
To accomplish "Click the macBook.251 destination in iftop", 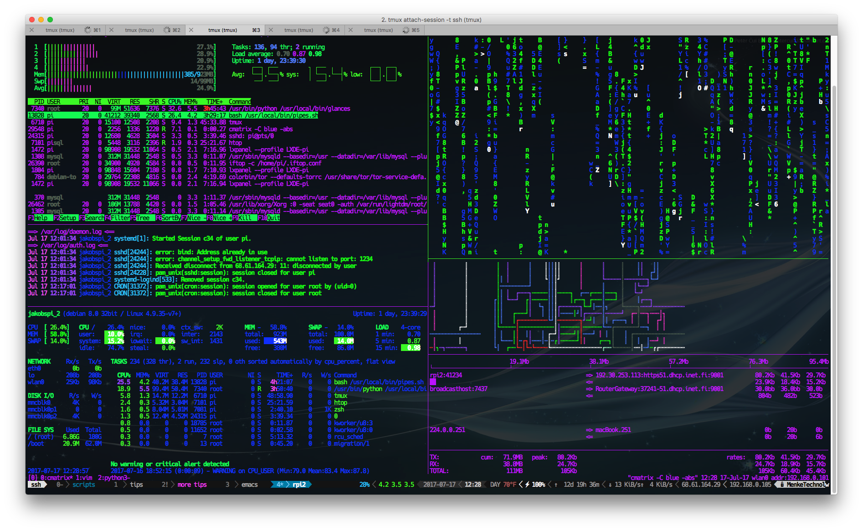I will (613, 430).
